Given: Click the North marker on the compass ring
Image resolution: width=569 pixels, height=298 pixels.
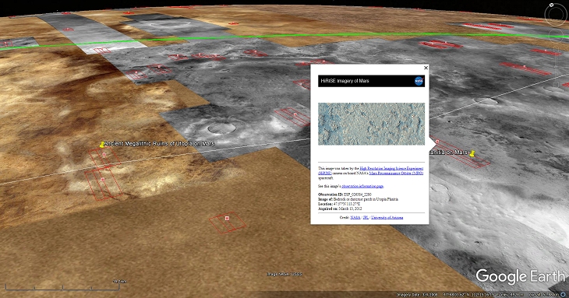Looking at the screenshot, I should coord(552,5).
